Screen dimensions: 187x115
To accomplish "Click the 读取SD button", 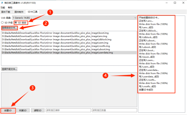I will [38, 111].
